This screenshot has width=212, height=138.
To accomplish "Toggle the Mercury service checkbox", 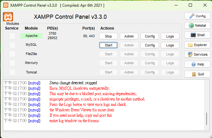I will click(x=12, y=63).
